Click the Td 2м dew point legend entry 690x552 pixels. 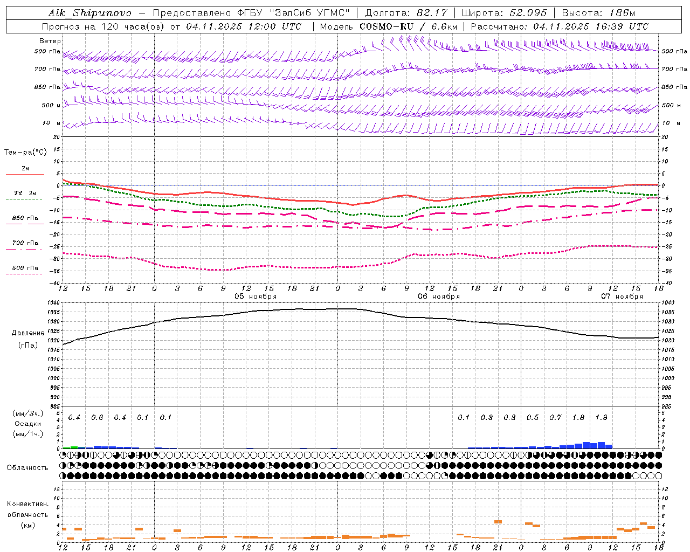25,193
